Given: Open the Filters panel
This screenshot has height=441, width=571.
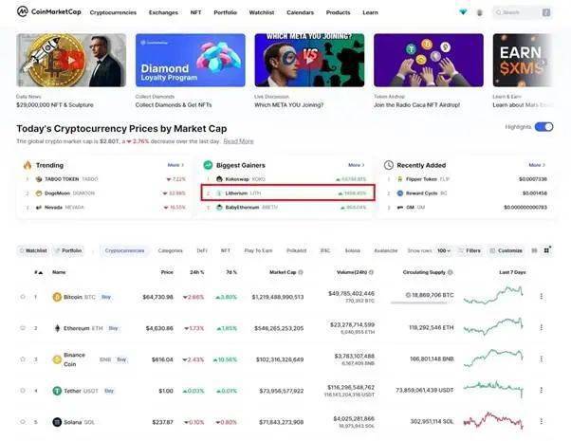Looking at the screenshot, I should [x=469, y=250].
